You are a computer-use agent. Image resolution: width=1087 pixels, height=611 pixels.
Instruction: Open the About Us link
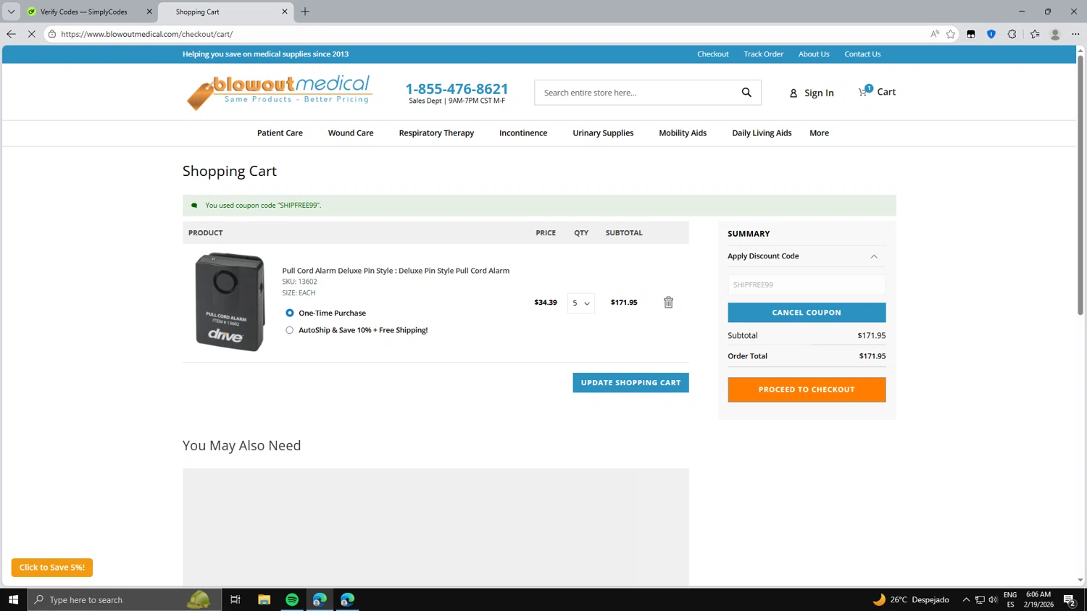click(814, 54)
